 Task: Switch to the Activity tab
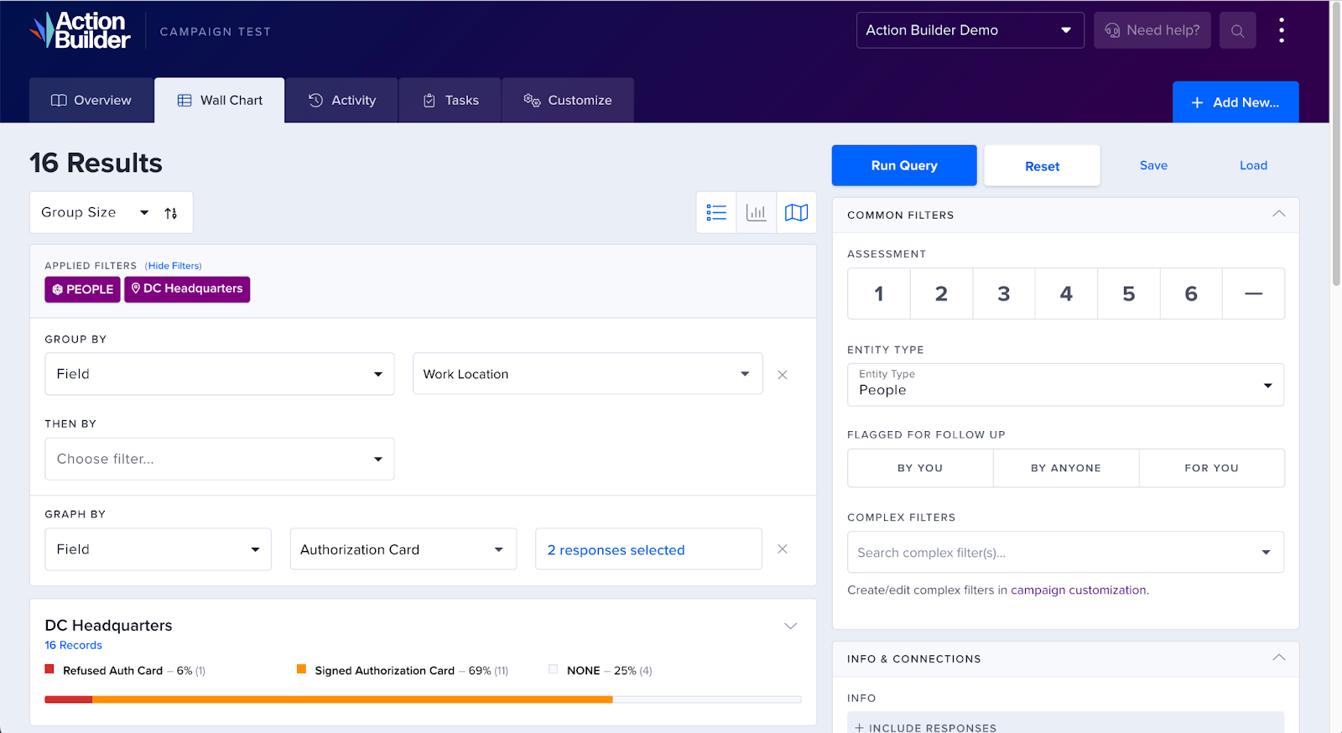click(x=342, y=101)
